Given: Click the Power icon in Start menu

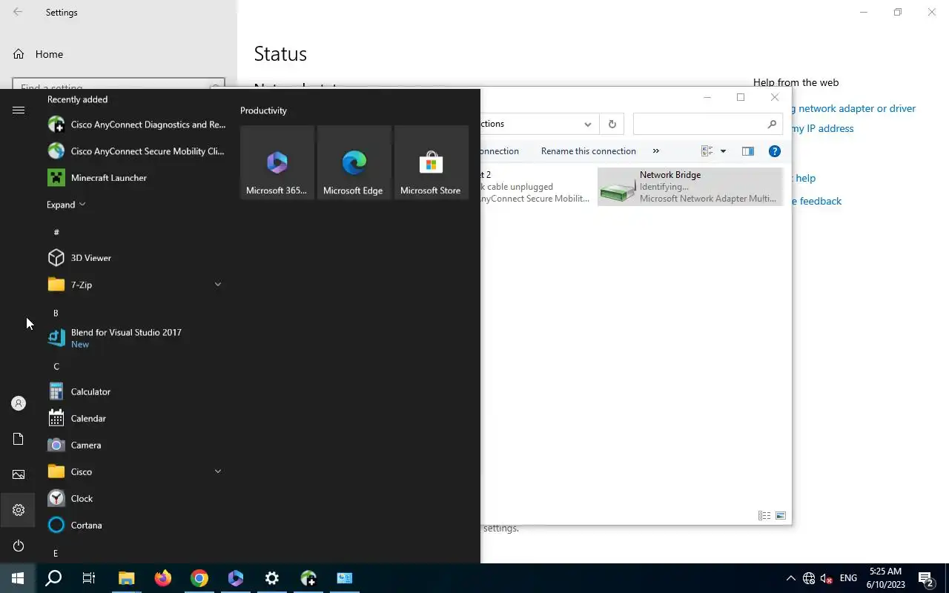Looking at the screenshot, I should [x=19, y=546].
